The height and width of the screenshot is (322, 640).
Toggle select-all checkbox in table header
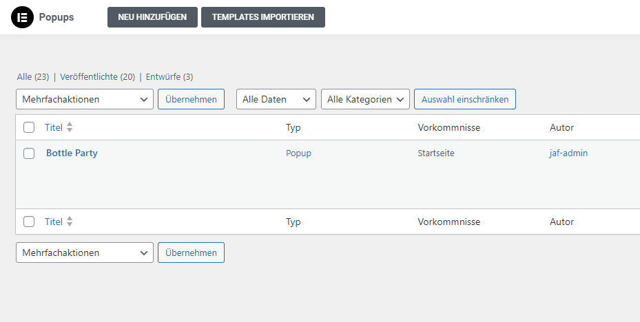click(29, 127)
